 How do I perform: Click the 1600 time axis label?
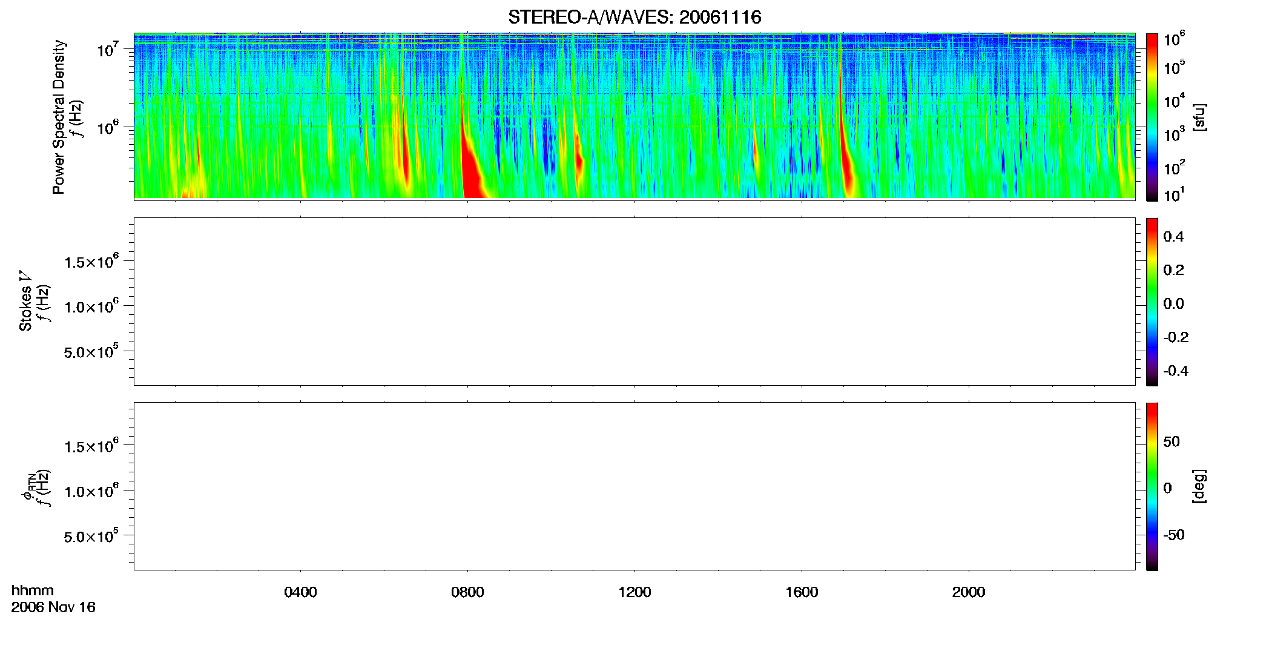pos(802,592)
